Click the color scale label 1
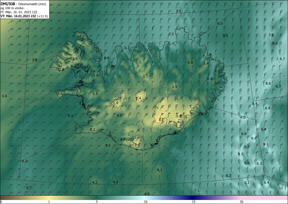 coord(49,202)
